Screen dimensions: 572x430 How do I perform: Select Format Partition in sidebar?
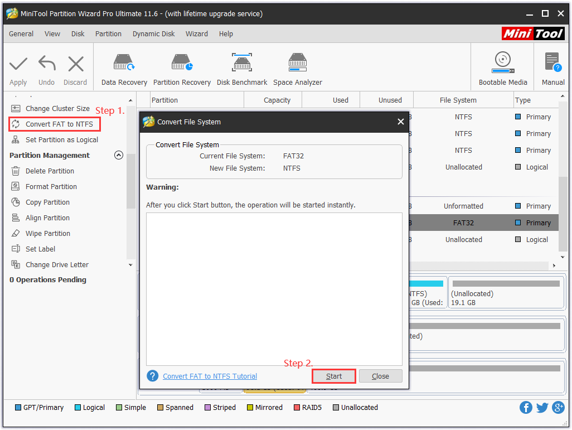(51, 186)
